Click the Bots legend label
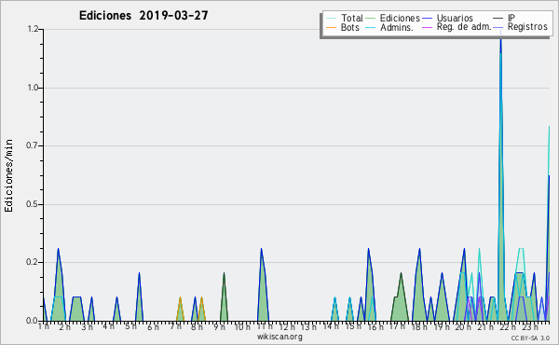 tap(350, 27)
